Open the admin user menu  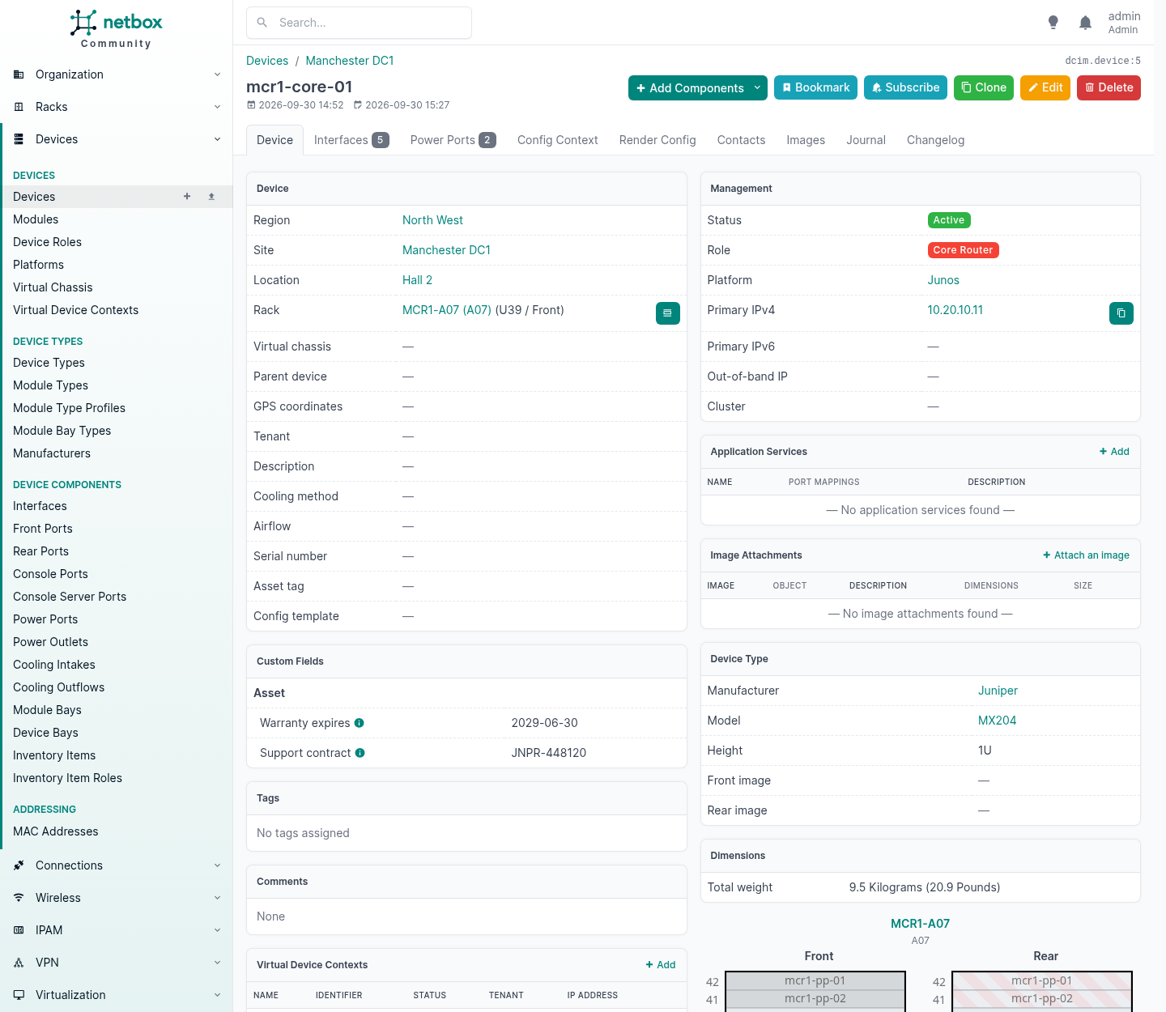click(1124, 23)
